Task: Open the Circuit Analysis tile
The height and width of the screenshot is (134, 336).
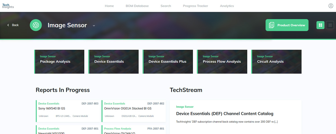Action: click(x=276, y=62)
